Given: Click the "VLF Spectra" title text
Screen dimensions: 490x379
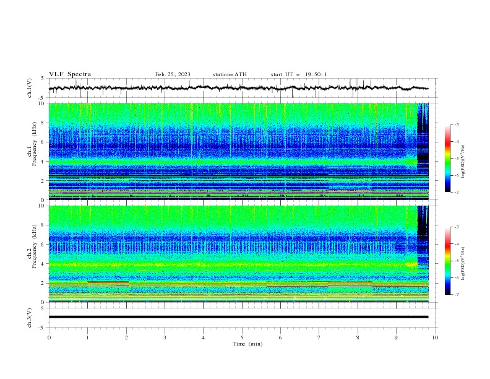Looking at the screenshot, I should click(x=70, y=74).
